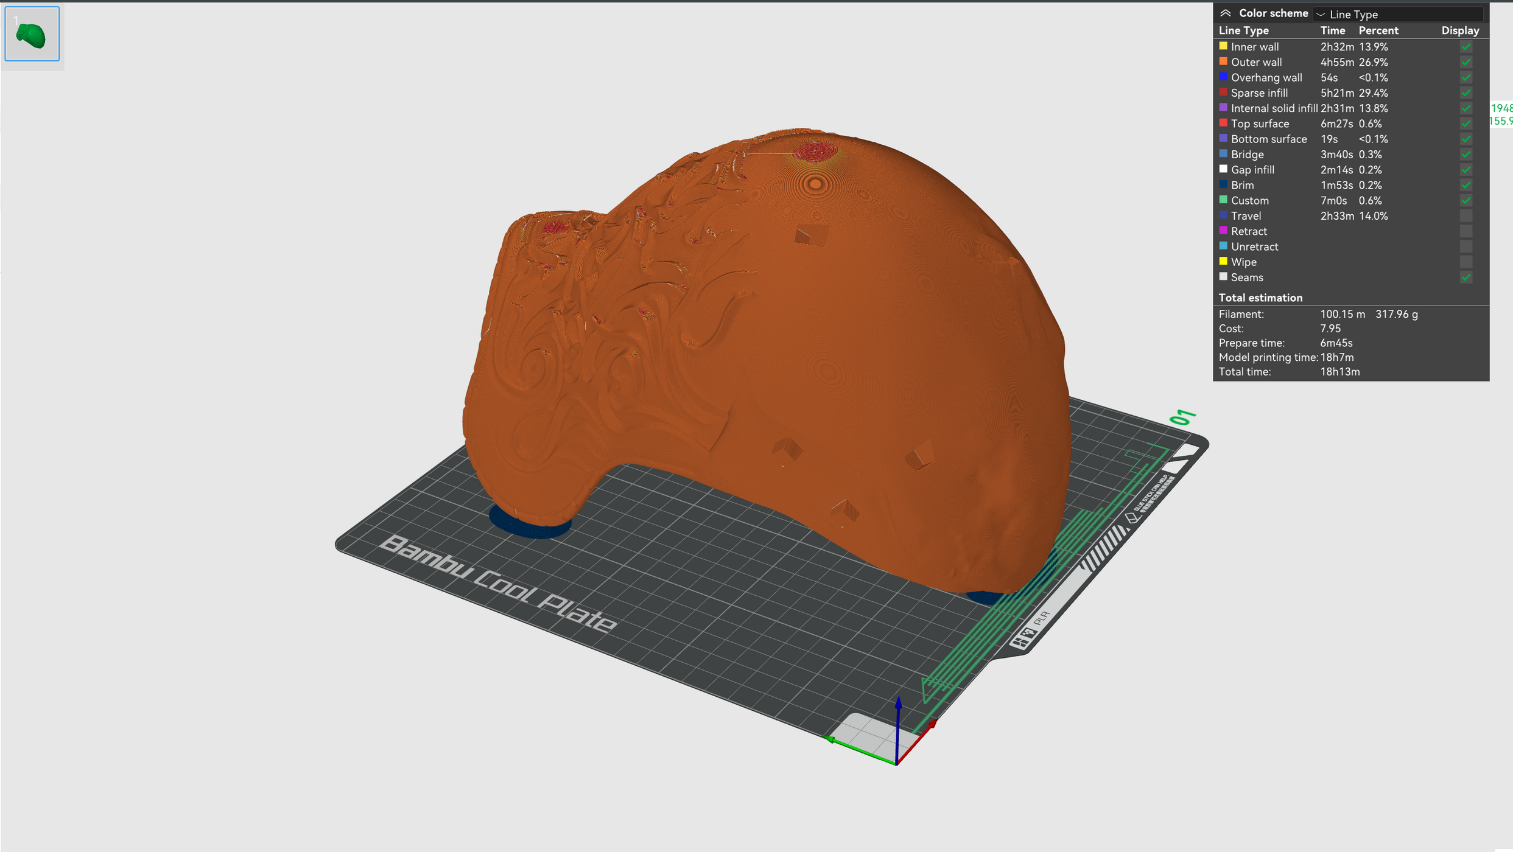
Task: Uncheck the Outer wall display checkbox
Action: (x=1466, y=62)
